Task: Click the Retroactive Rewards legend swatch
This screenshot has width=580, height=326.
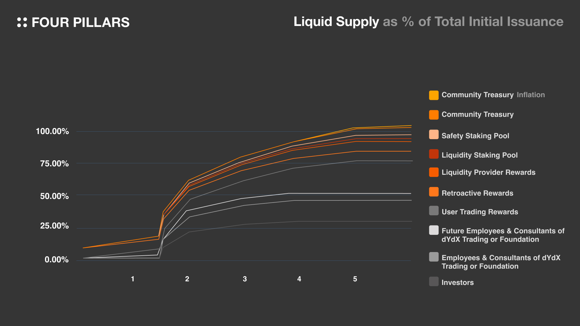Action: click(x=434, y=192)
